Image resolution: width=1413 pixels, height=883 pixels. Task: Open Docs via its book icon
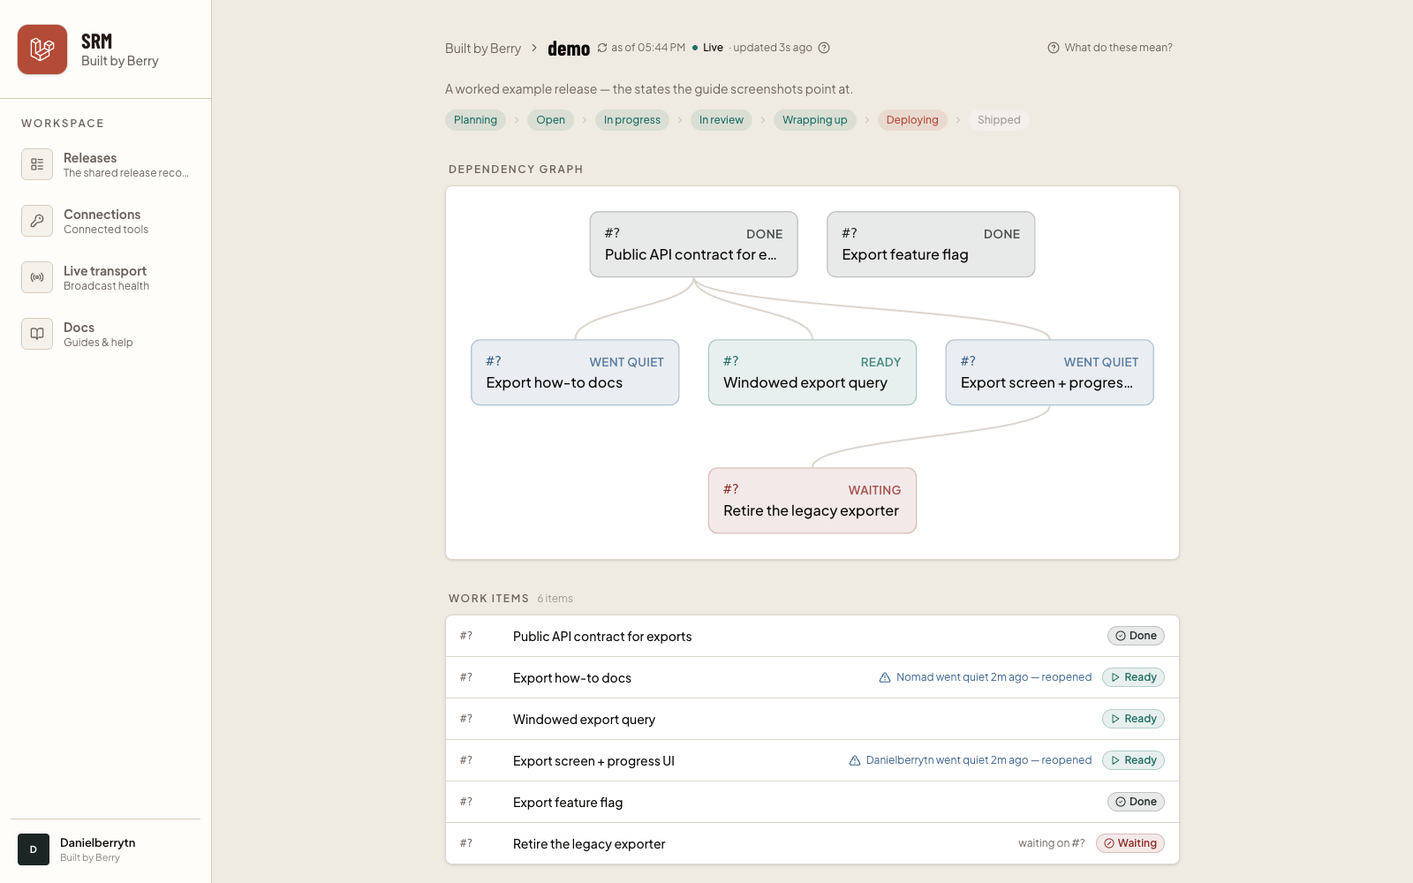pos(37,334)
